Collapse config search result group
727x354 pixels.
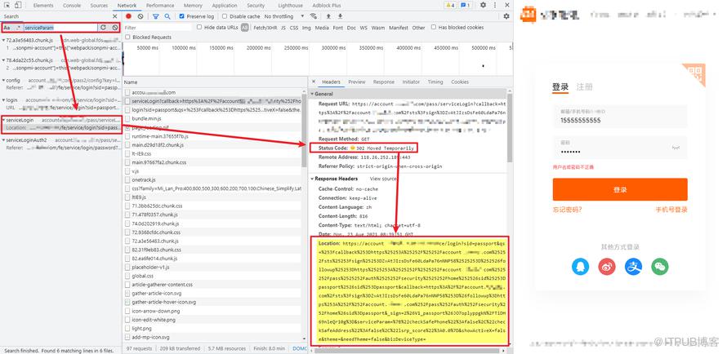tap(4, 81)
